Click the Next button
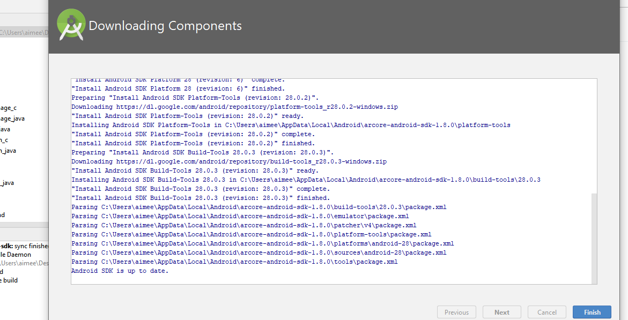The width and height of the screenshot is (628, 320). 501,312
